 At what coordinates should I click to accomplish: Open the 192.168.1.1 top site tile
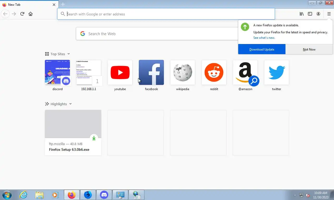point(89,76)
